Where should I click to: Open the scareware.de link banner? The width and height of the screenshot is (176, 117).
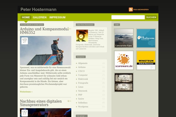click(124, 60)
